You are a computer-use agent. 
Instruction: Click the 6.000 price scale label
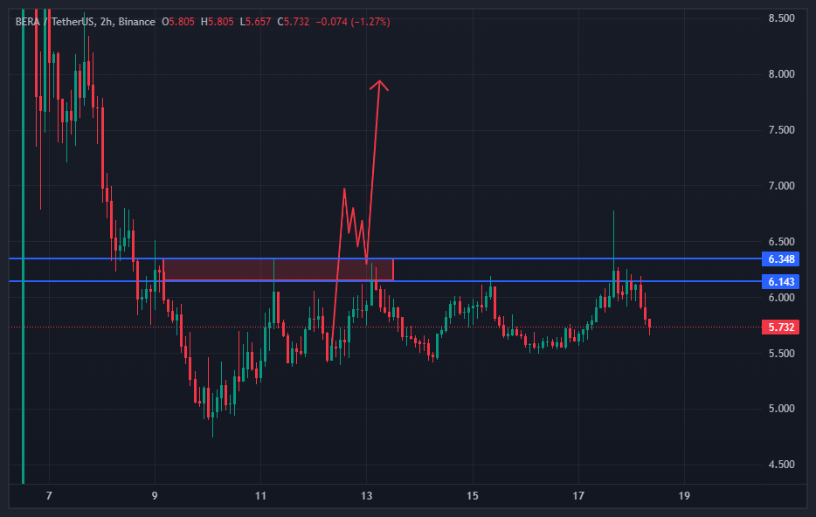[x=782, y=298]
